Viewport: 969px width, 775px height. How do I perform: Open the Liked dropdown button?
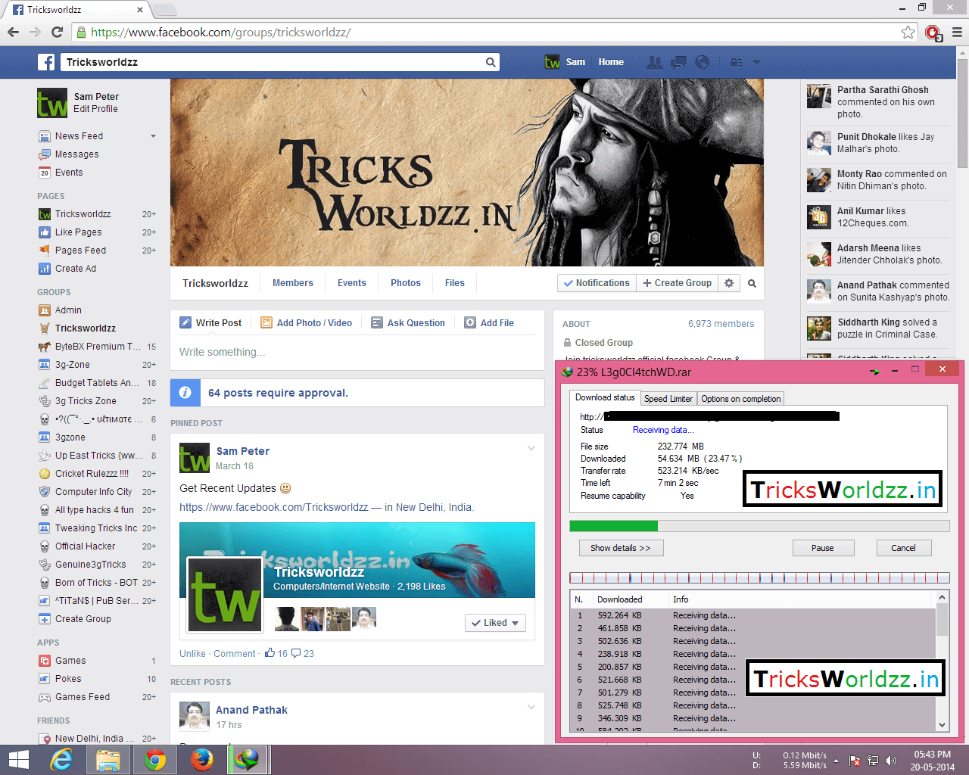click(x=494, y=623)
